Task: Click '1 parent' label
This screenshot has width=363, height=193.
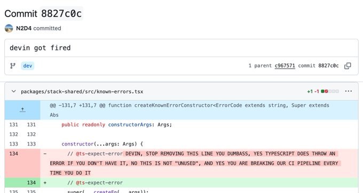Action: click(260, 66)
